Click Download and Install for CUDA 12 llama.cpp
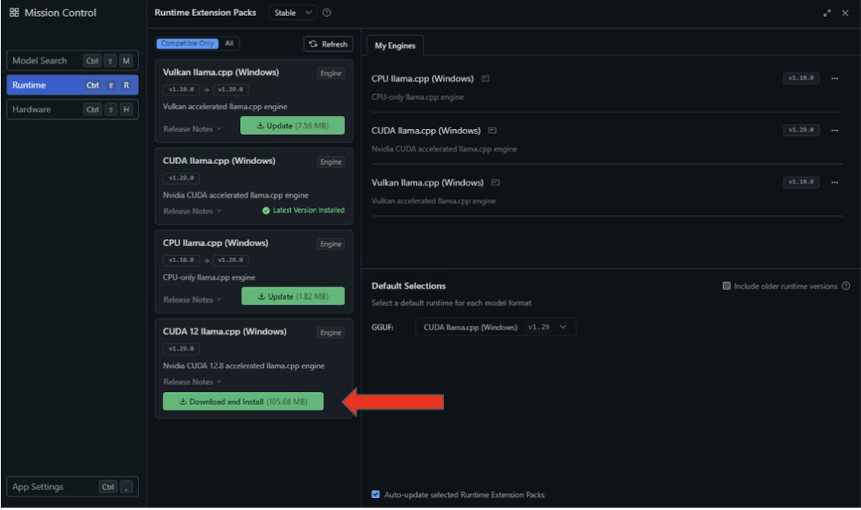 [x=243, y=402]
